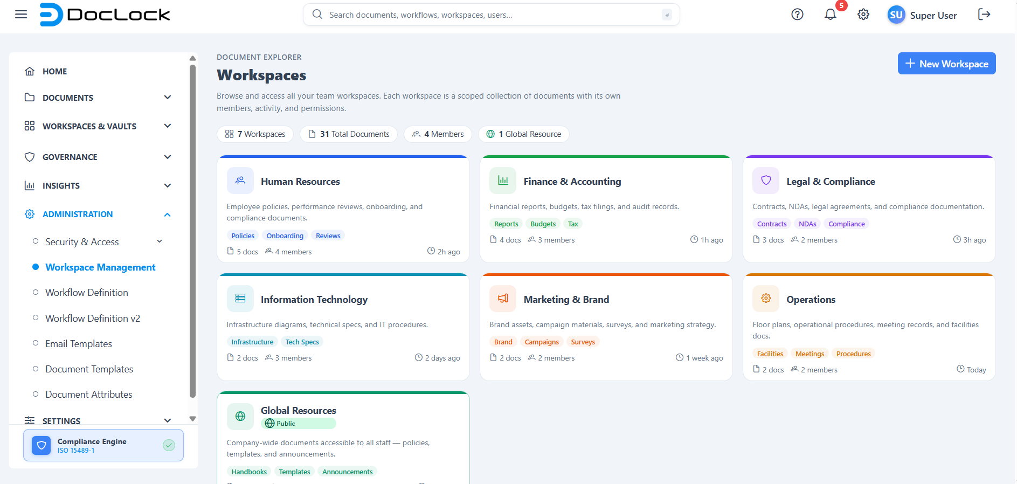Screen dimensions: 1017x484
Task: Click the 31 Total Documents chip
Action: (x=349, y=134)
